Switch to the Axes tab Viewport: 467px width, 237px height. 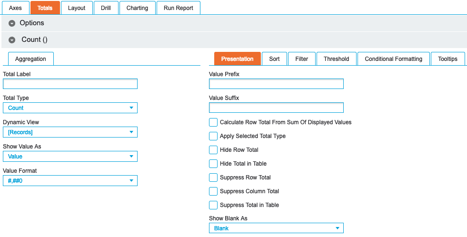click(x=15, y=8)
